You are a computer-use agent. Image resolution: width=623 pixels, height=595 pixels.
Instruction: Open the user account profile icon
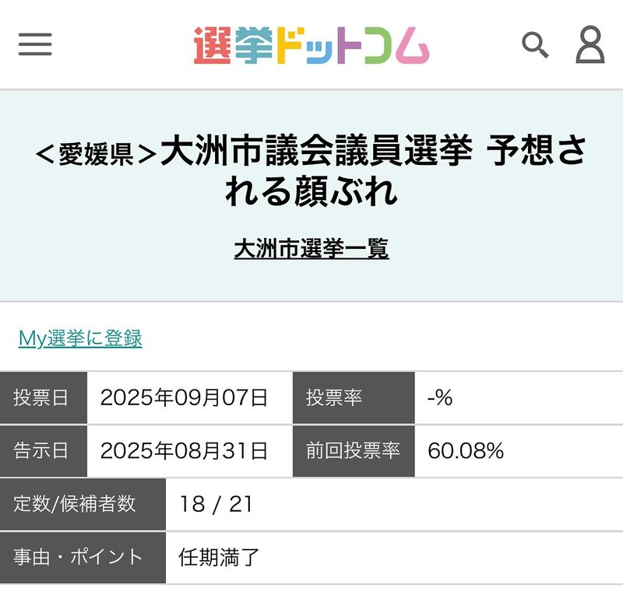click(590, 45)
